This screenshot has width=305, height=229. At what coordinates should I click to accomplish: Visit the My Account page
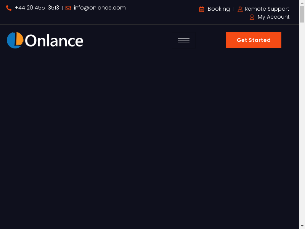pyautogui.click(x=273, y=17)
